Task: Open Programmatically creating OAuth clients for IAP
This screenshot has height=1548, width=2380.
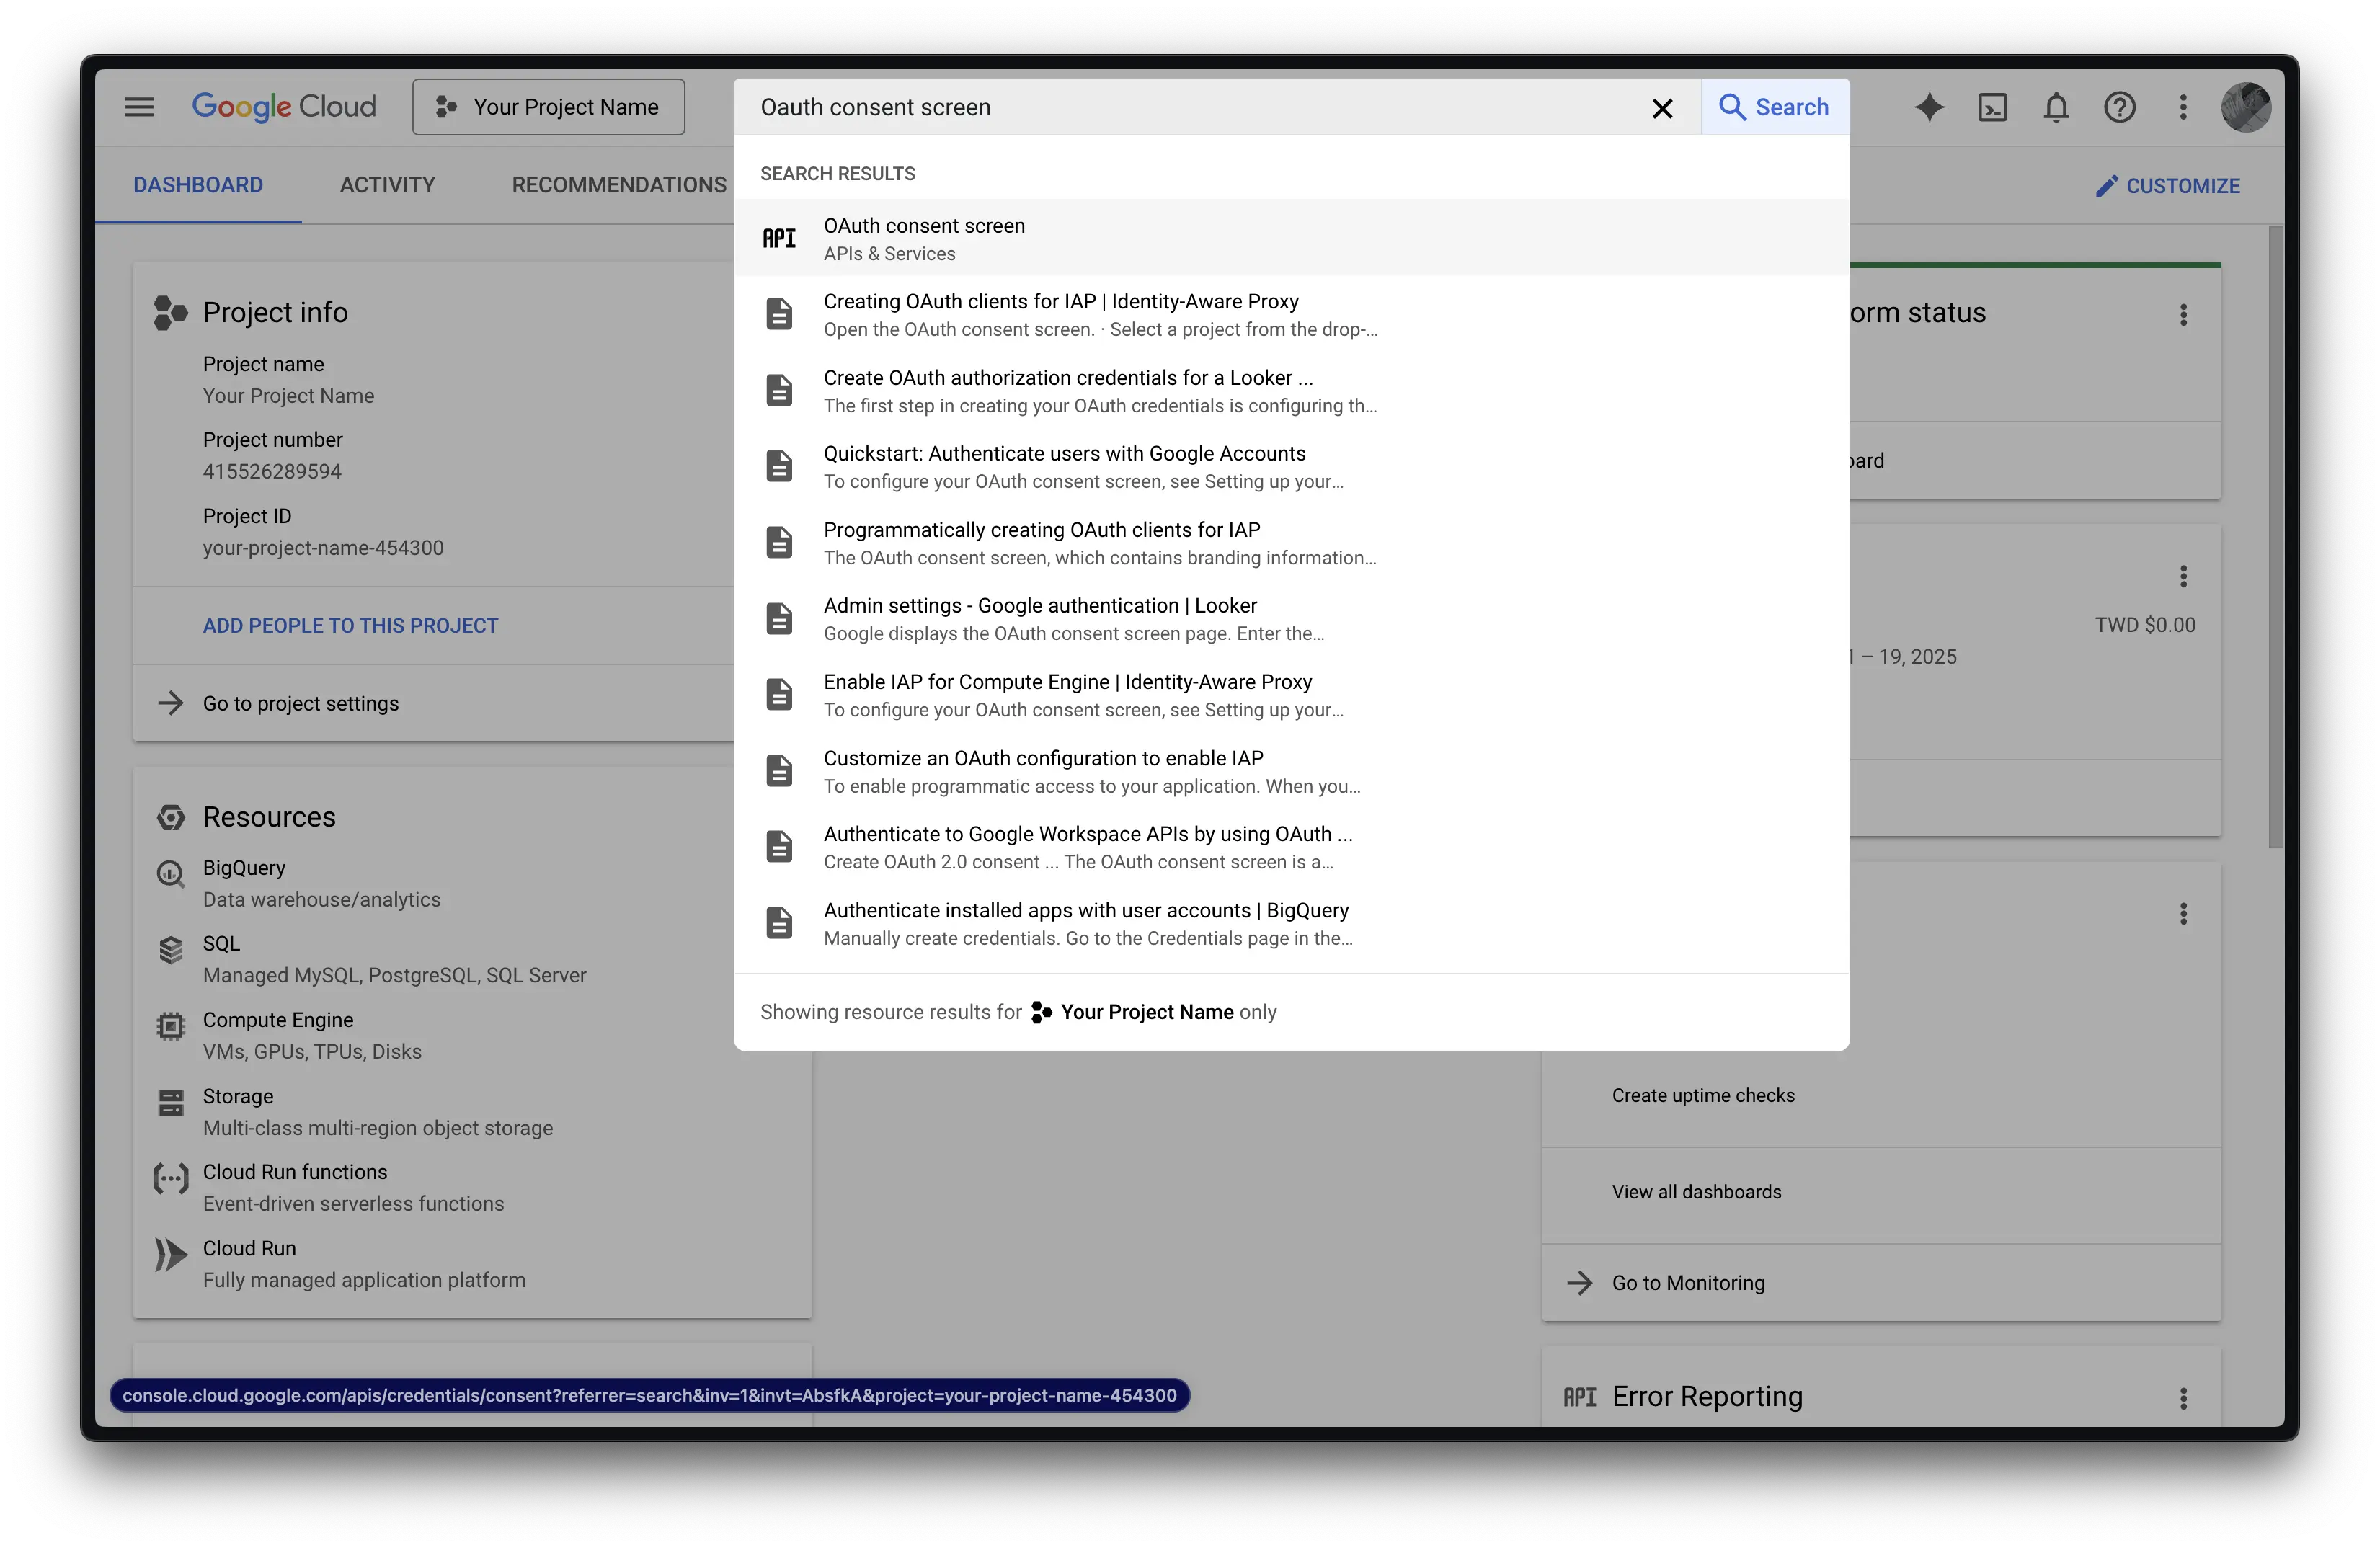Action: (1291, 543)
